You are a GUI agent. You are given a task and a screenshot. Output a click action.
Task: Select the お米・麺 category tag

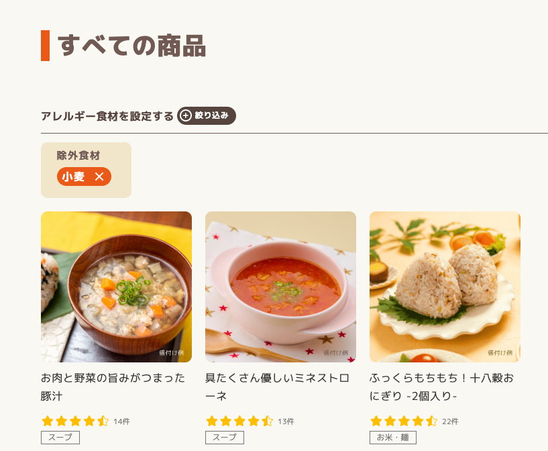coord(394,437)
